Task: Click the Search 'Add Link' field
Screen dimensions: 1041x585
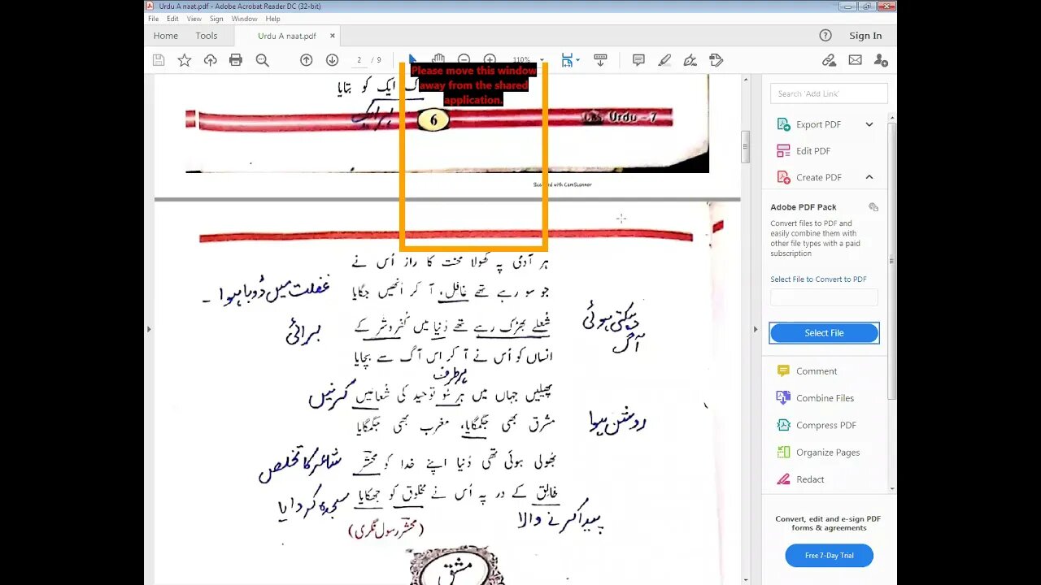Action: point(829,93)
